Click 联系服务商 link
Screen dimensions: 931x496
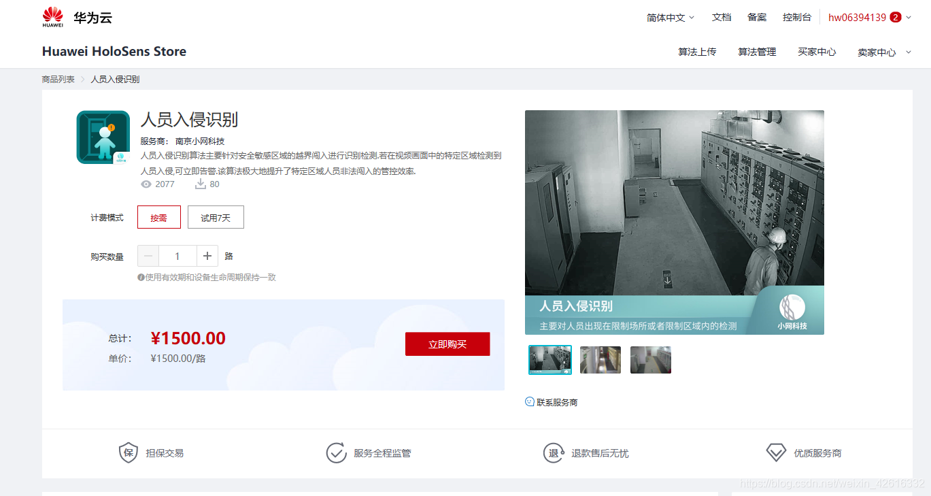[557, 402]
